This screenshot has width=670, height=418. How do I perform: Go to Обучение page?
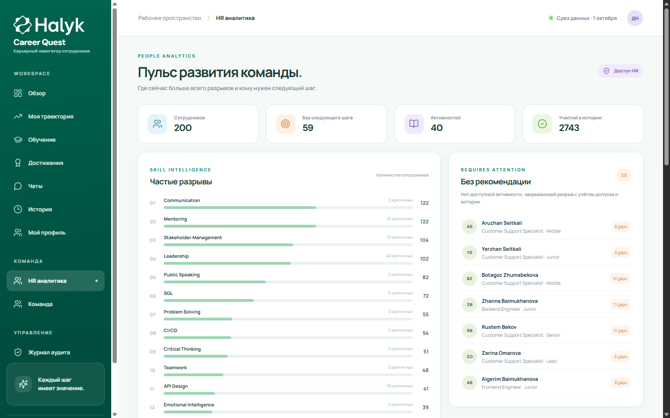click(55, 140)
